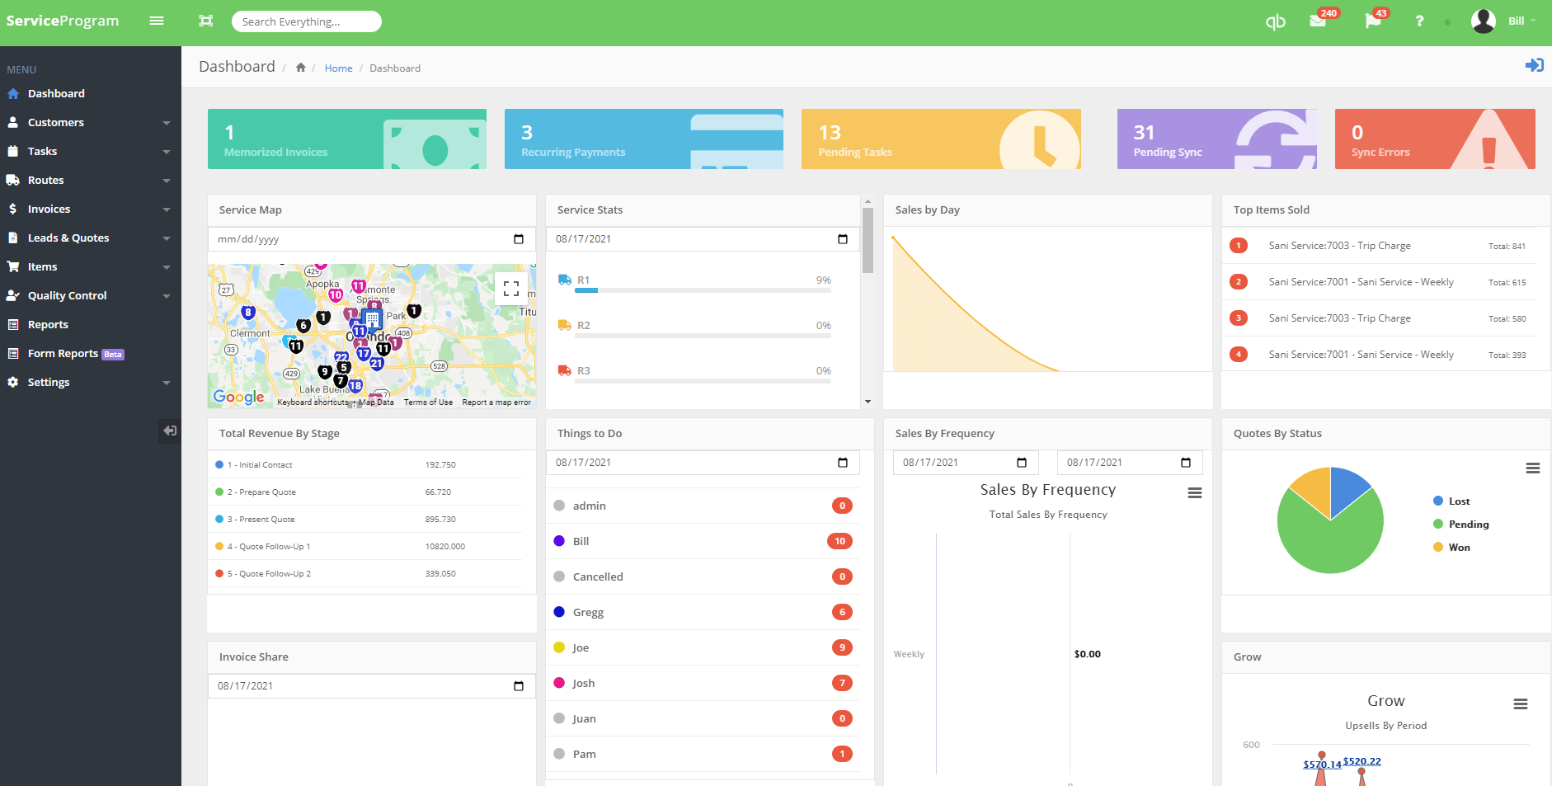This screenshot has width=1552, height=786.
Task: Open the Grow chart menu icon
Action: click(1521, 704)
